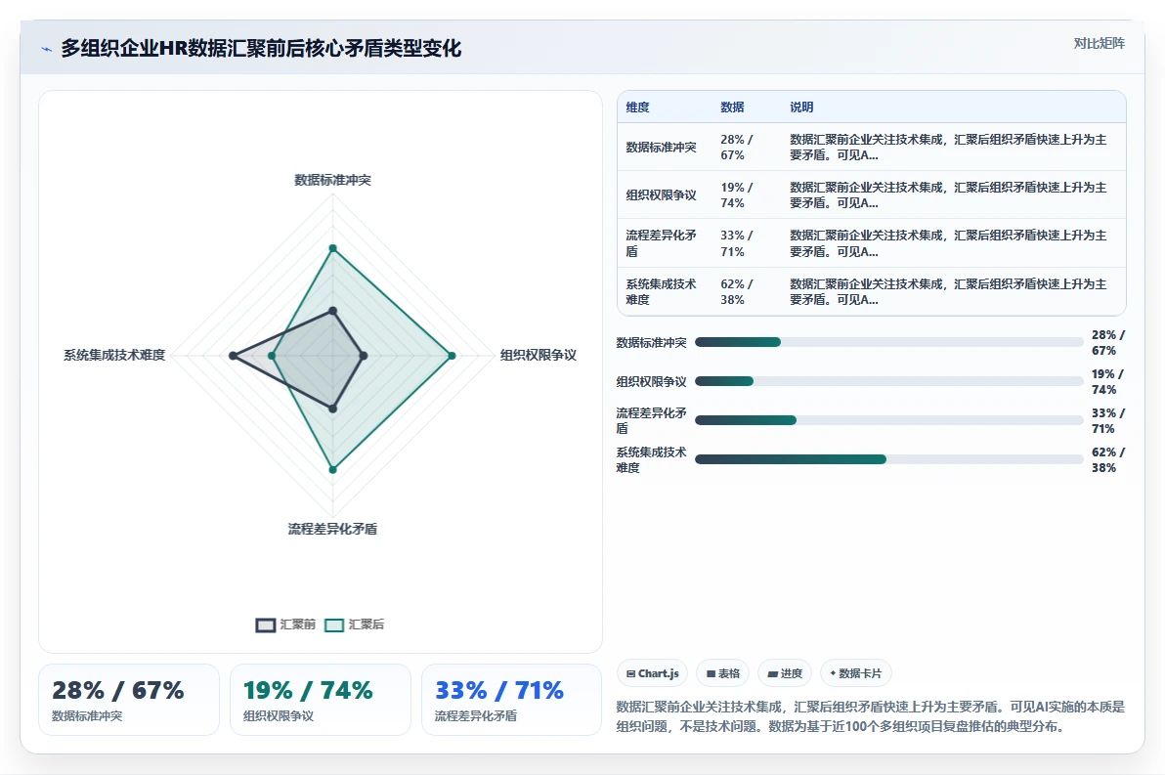The image size is (1165, 775).
Task: Click the 系统集成技术难度 radar axis label
Action: (114, 355)
